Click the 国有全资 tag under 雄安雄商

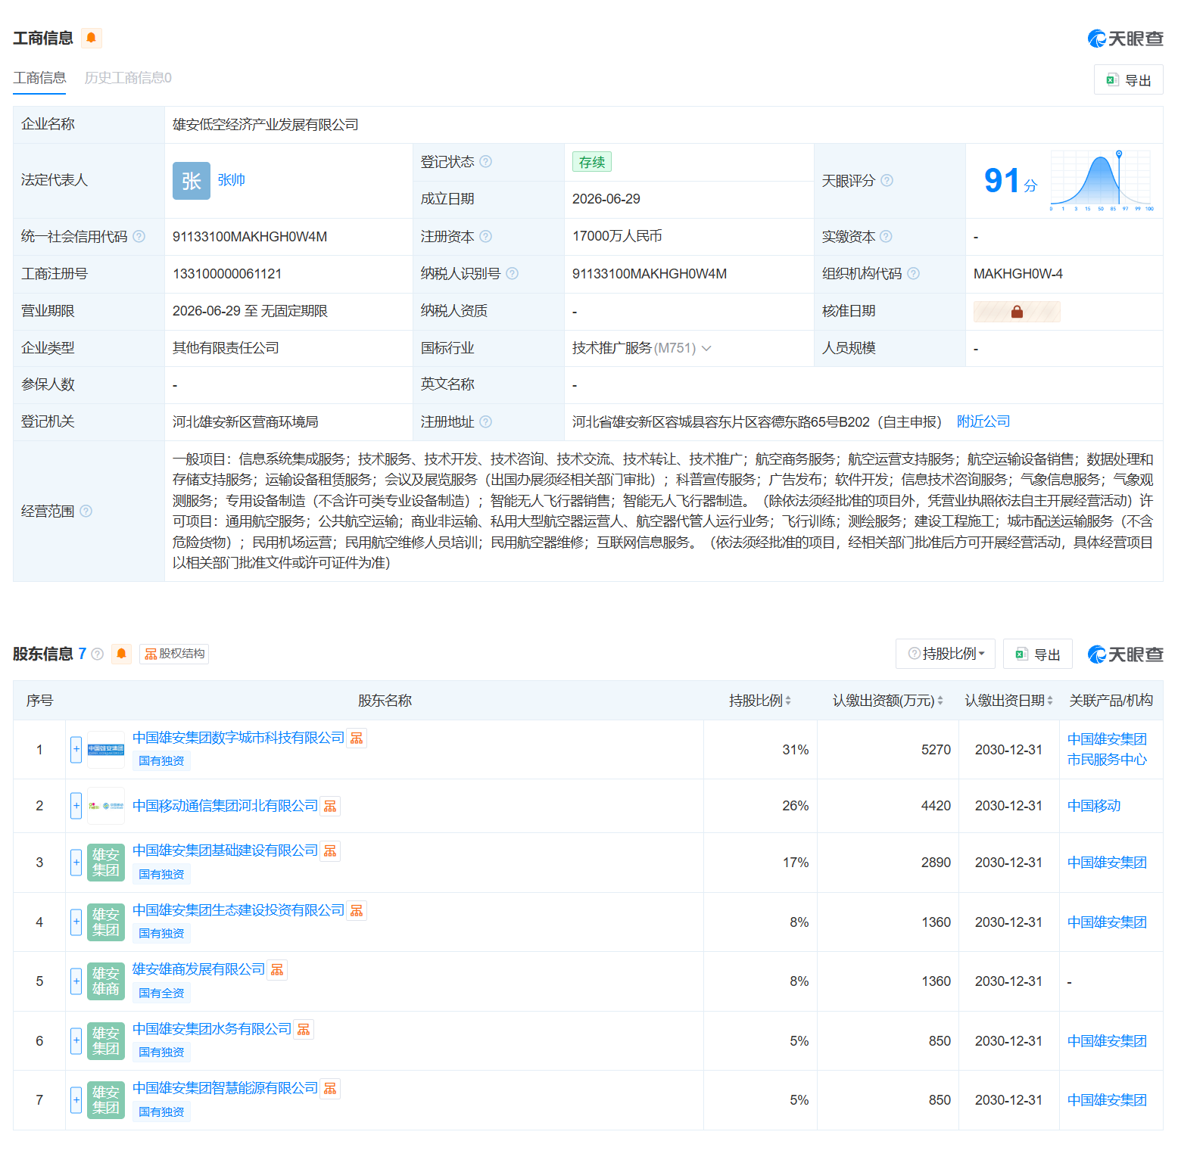(x=161, y=993)
